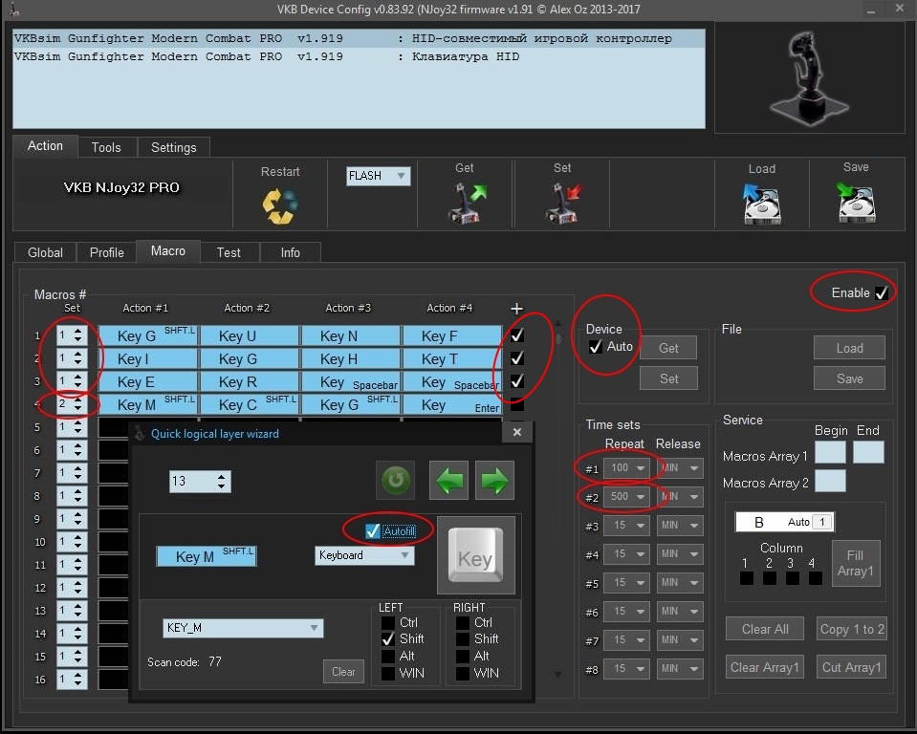Viewport: 917px width, 734px height.
Task: Open the Profile tab
Action: (x=106, y=252)
